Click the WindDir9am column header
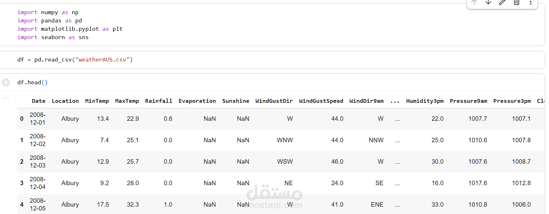Viewport: 549px width, 214px height. pos(366,101)
